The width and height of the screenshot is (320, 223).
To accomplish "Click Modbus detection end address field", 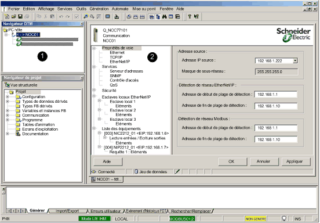I will click(276, 139).
